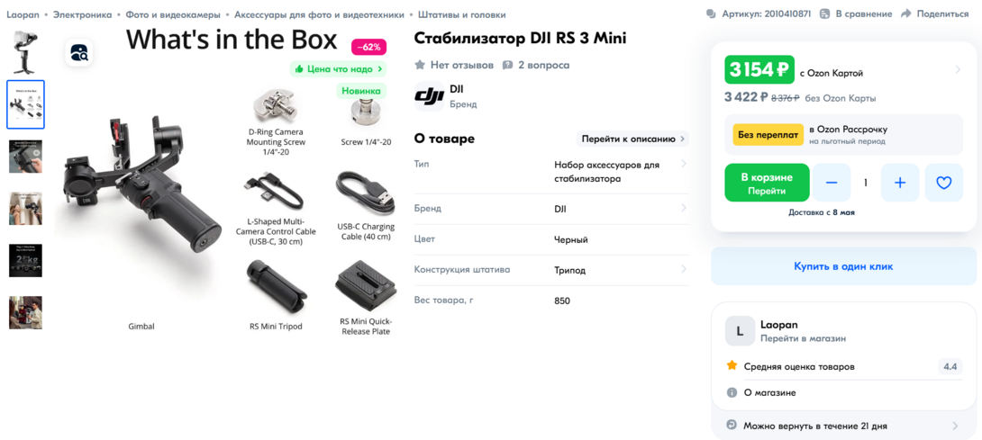Viewport: 982px width, 440px height.
Task: Click the visual search icon on product image
Action: [x=79, y=52]
